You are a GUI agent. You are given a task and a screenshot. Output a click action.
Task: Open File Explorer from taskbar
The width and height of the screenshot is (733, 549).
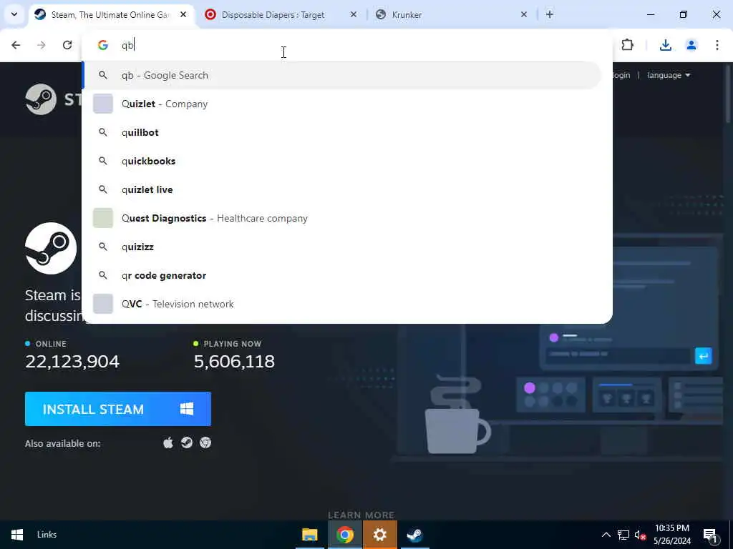[309, 535]
